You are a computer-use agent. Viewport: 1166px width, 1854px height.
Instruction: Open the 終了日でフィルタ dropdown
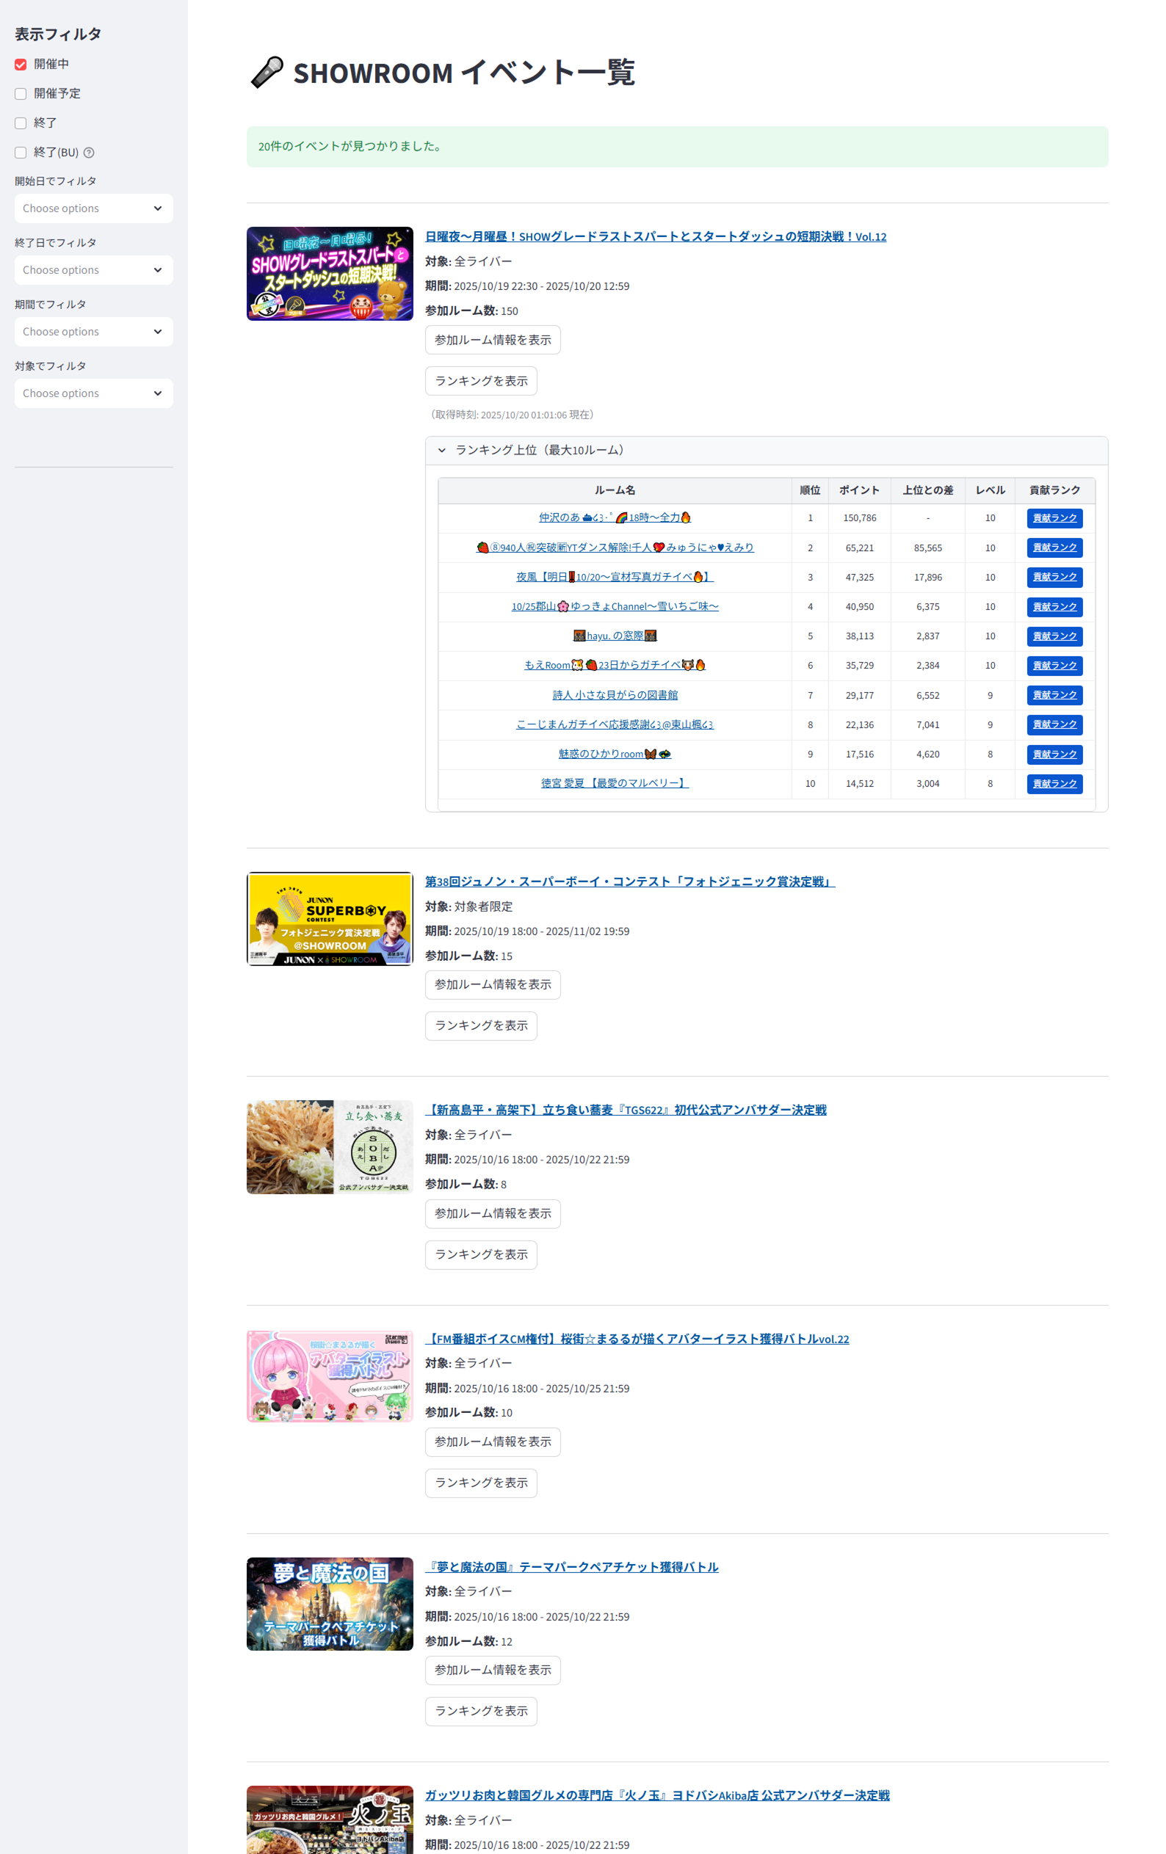pos(93,270)
